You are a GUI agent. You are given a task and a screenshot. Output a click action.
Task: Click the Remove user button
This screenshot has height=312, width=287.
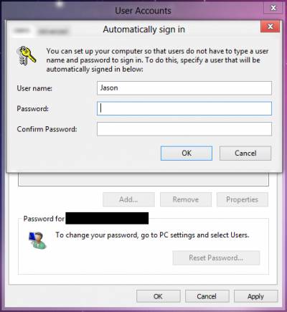[x=186, y=199]
